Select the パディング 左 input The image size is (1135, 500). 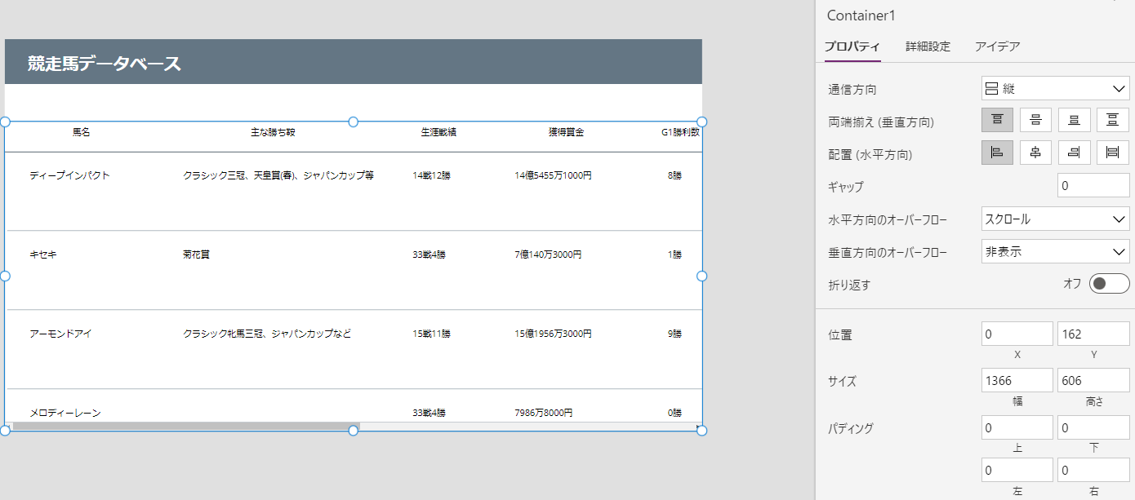pos(1017,470)
